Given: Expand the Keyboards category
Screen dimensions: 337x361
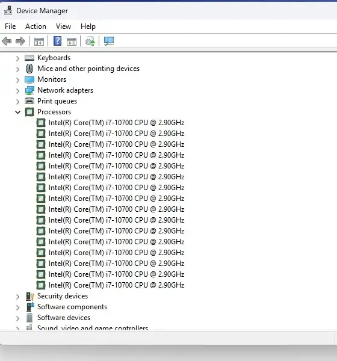Looking at the screenshot, I should (17, 58).
